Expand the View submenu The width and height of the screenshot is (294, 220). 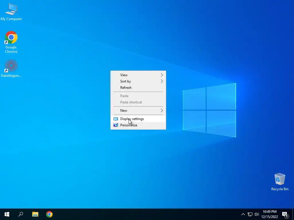click(138, 75)
